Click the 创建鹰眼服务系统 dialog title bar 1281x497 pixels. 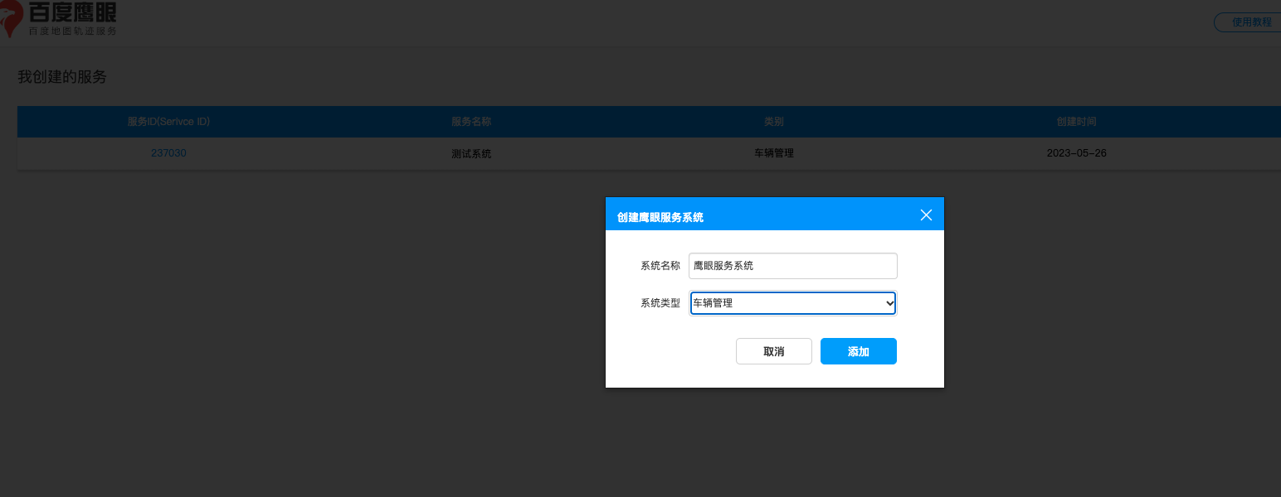coord(659,216)
